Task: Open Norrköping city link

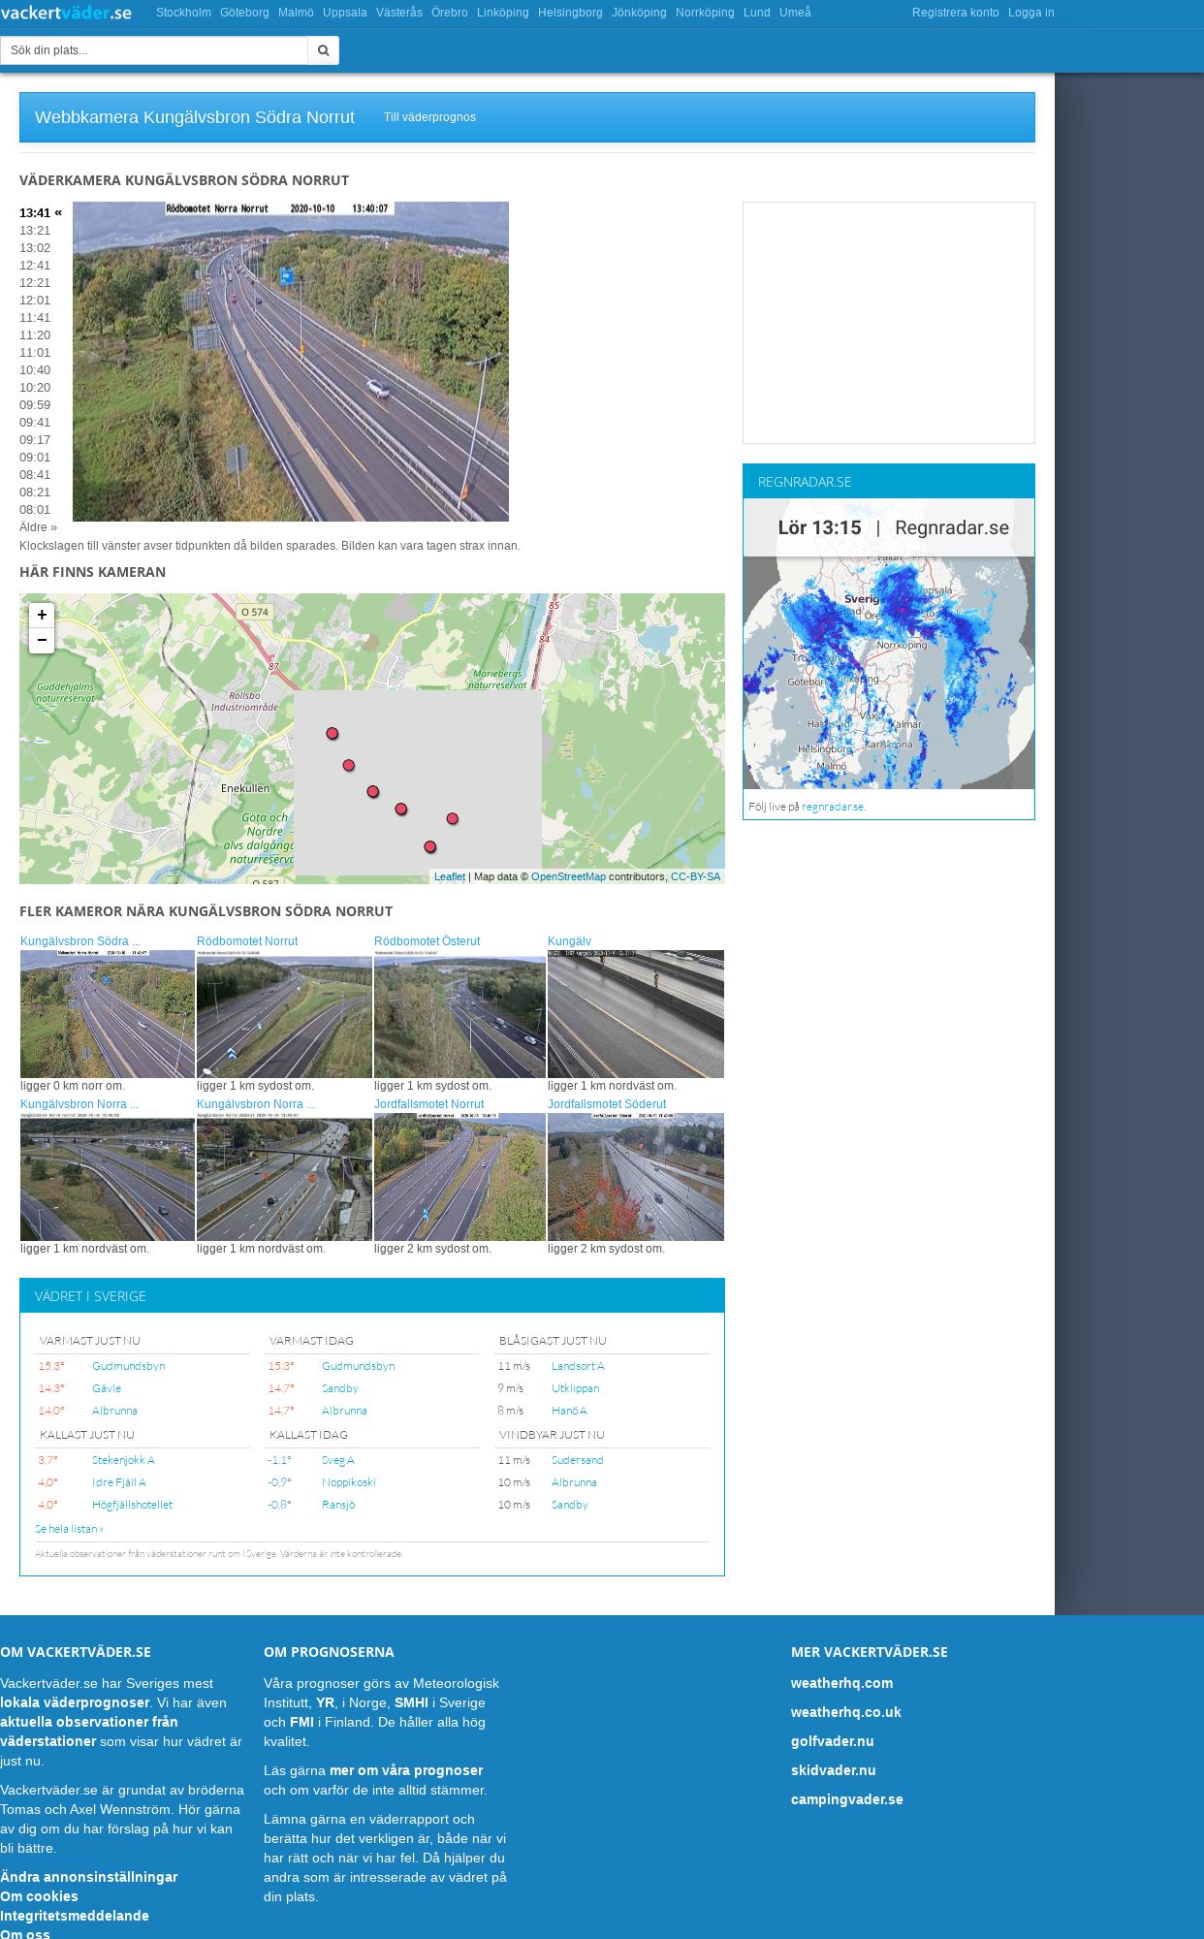Action: click(x=705, y=13)
